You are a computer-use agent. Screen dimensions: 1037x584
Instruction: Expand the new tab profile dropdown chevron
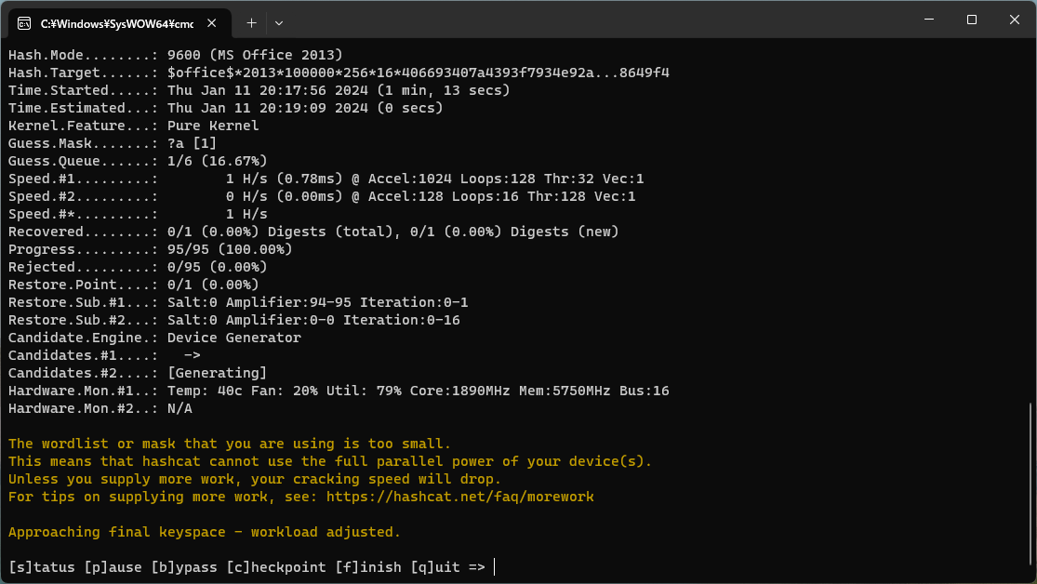coord(279,21)
